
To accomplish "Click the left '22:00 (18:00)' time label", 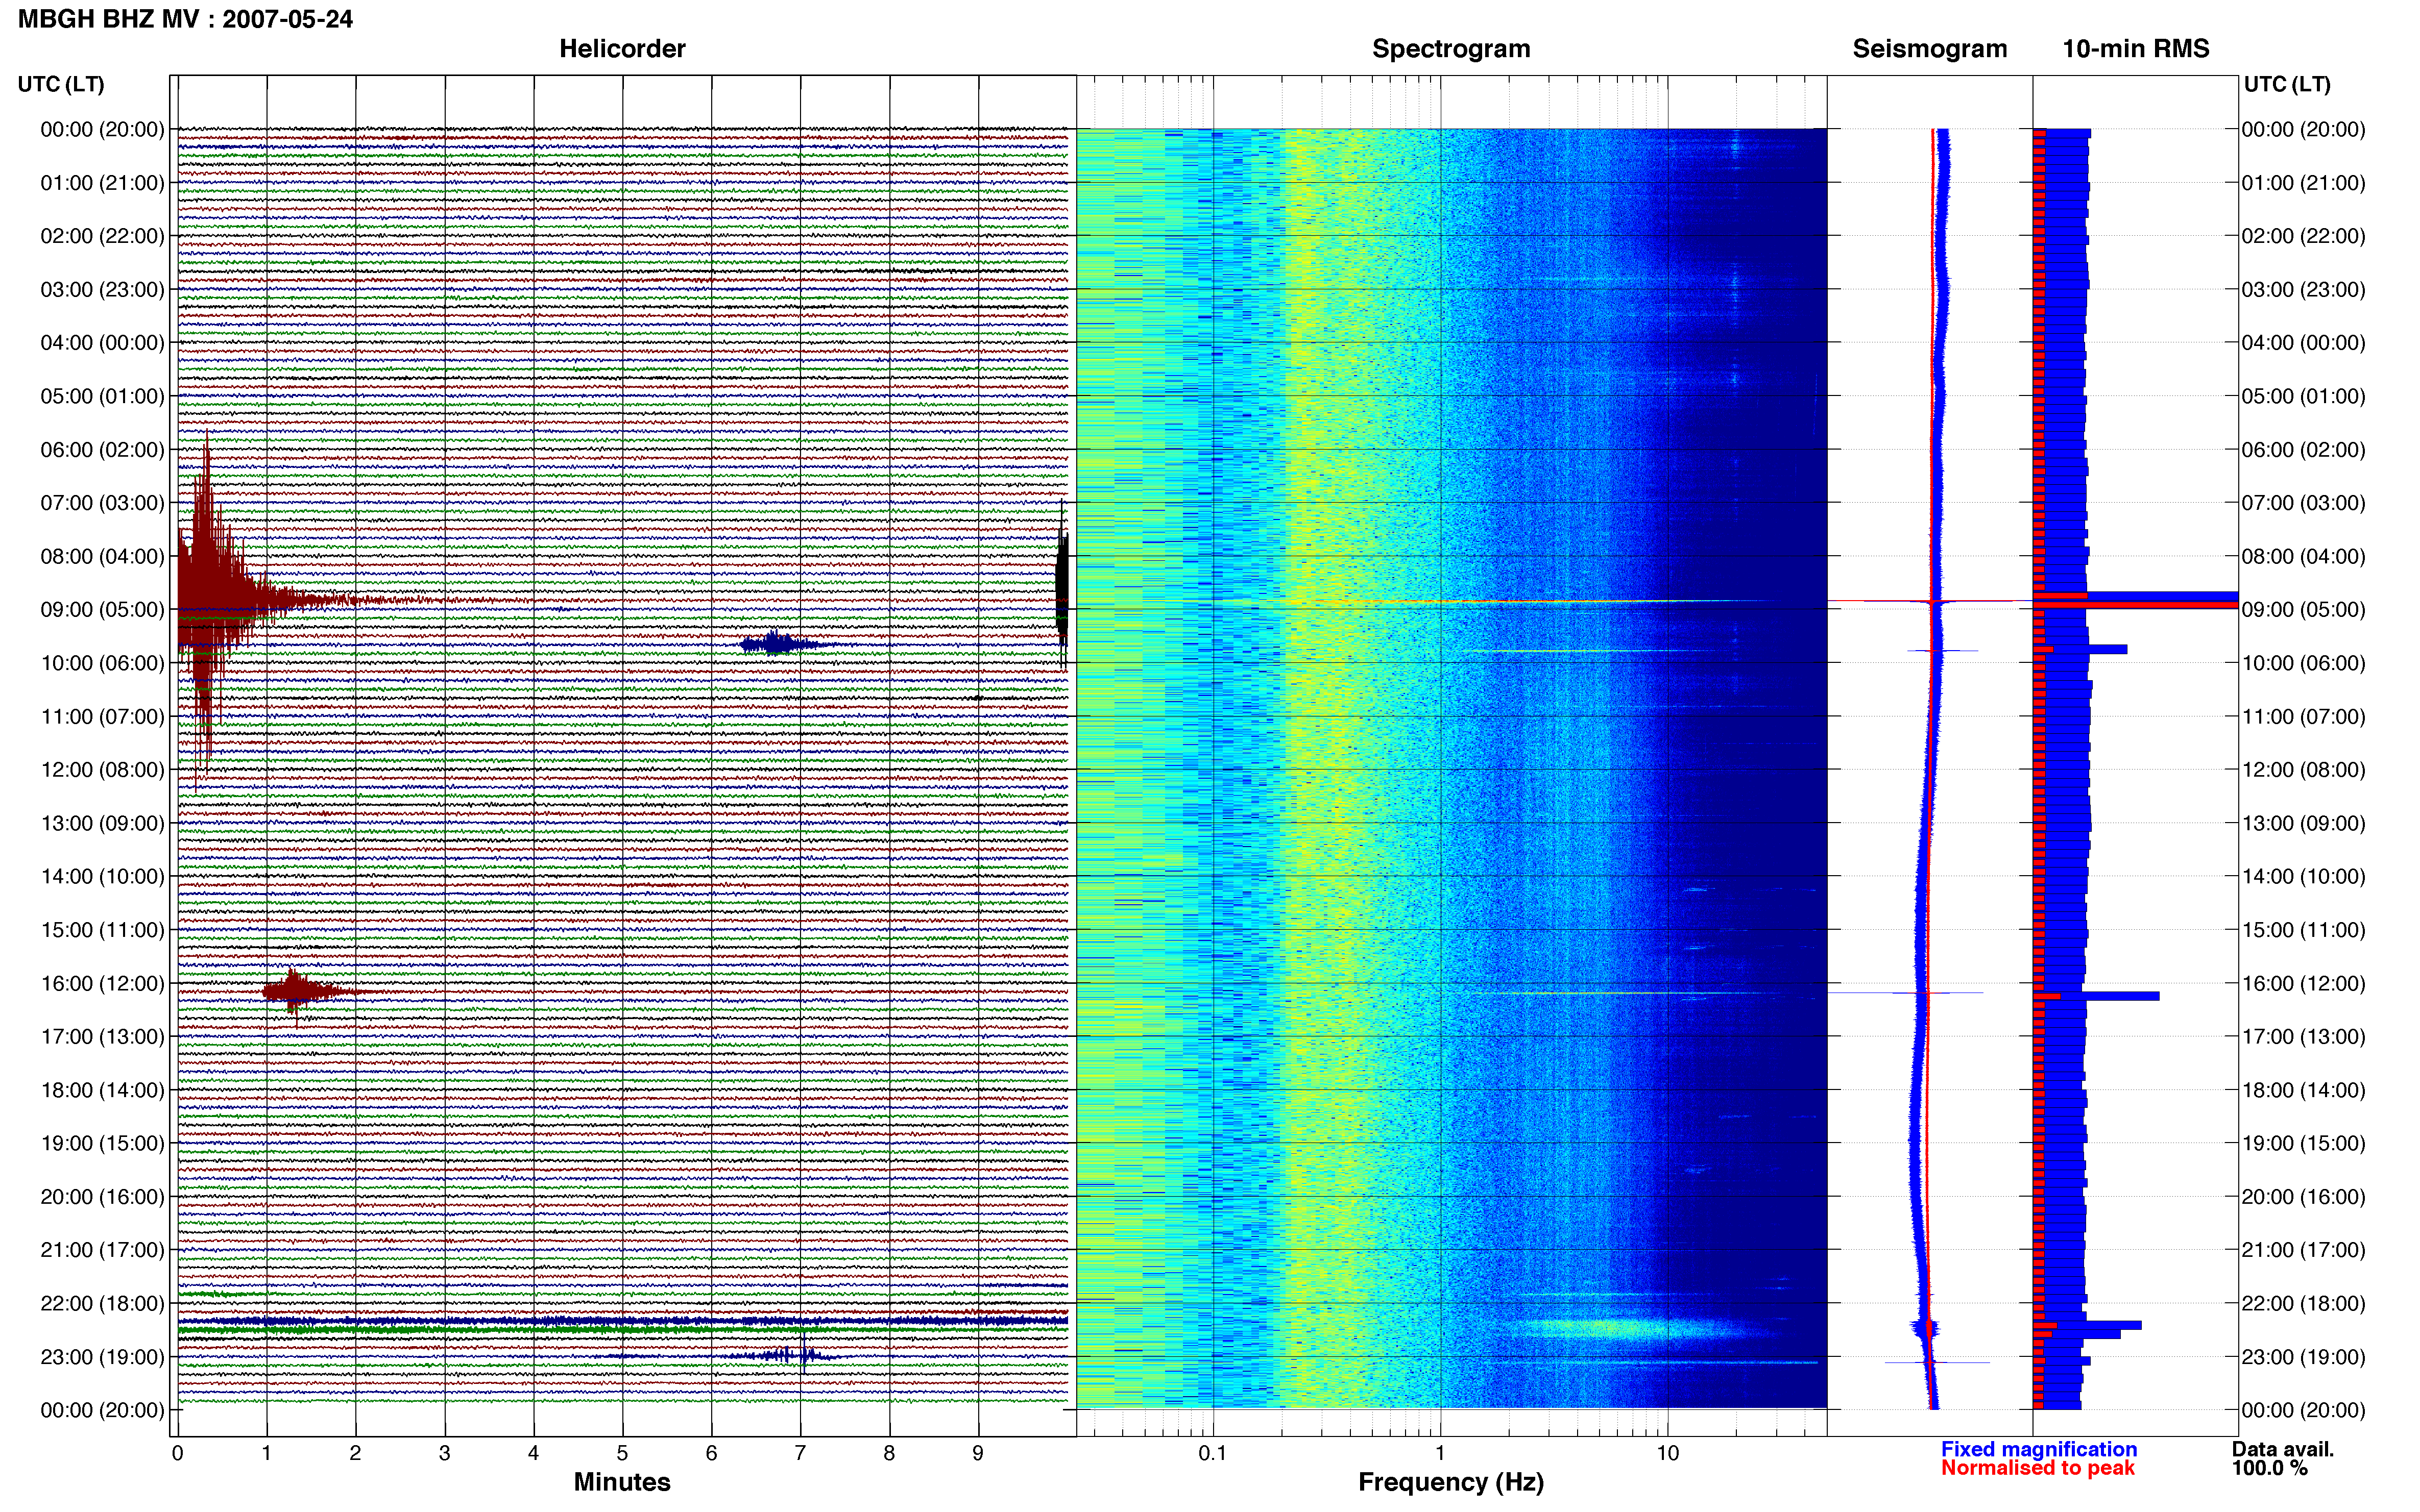I will [102, 1303].
